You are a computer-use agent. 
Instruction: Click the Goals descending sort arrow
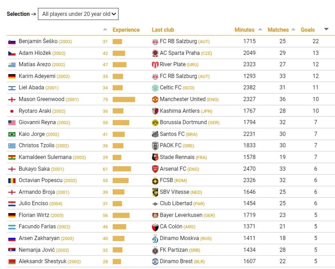[326, 29]
